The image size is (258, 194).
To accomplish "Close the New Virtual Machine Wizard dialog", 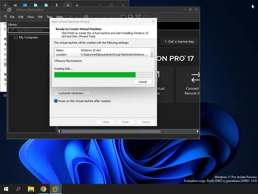I will tap(153, 22).
